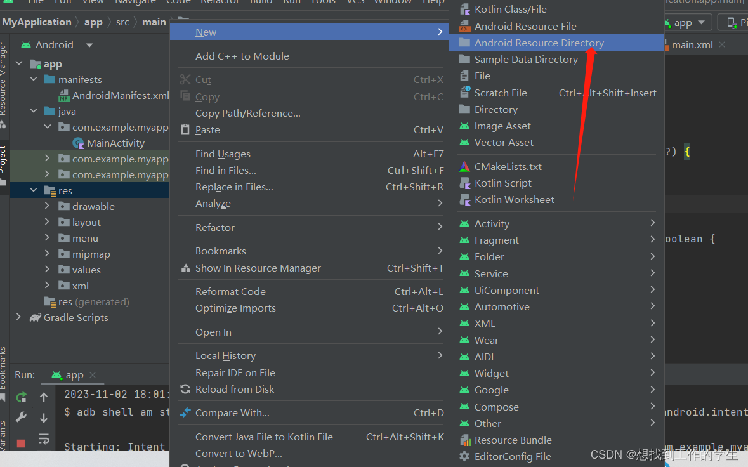This screenshot has width=748, height=467.
Task: Click the src breadcrumb
Action: point(122,22)
